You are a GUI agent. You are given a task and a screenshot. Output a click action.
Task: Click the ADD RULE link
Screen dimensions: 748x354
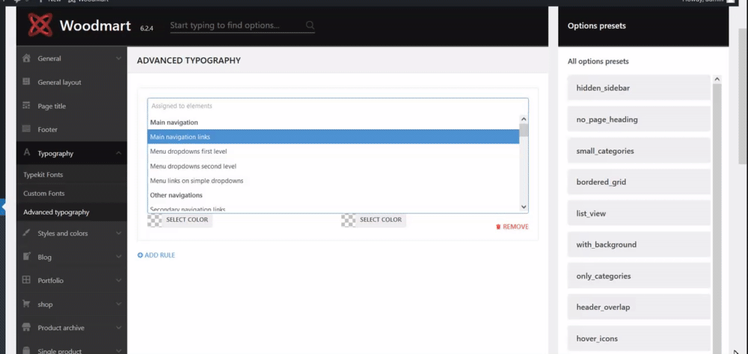(156, 255)
